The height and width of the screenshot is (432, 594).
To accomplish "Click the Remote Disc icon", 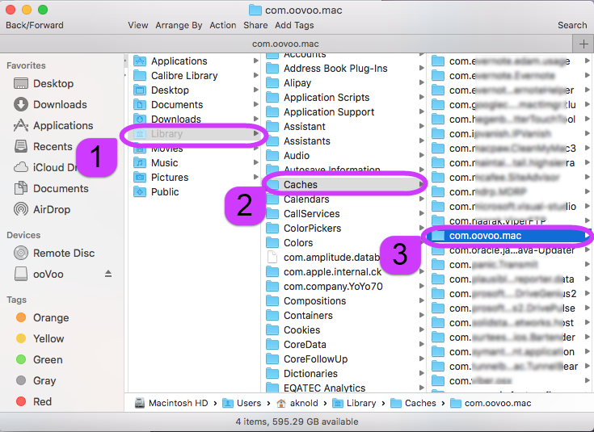I will pos(21,253).
